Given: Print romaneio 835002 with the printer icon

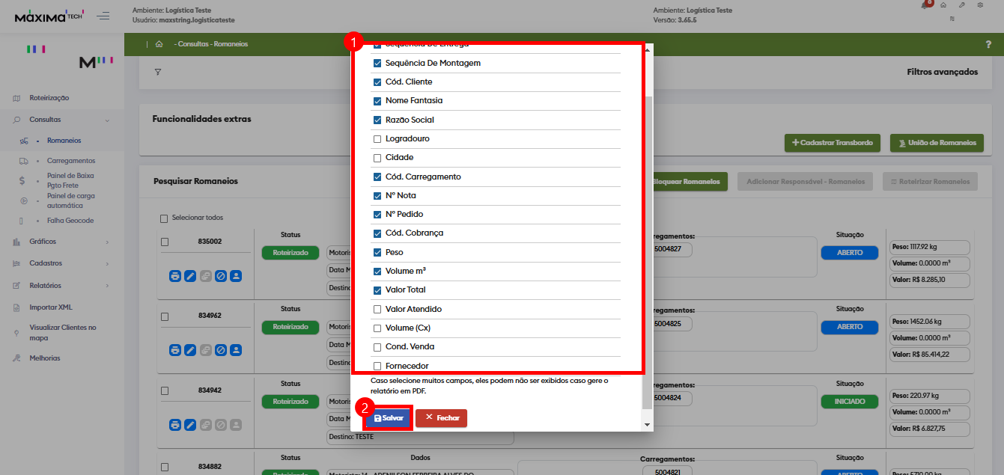Looking at the screenshot, I should pyautogui.click(x=175, y=276).
